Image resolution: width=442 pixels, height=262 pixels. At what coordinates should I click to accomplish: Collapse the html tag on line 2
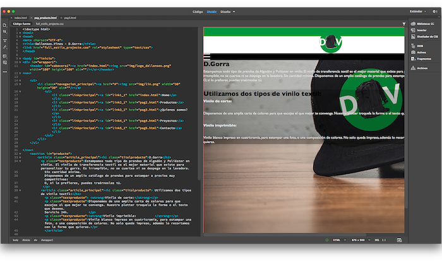pos(20,33)
